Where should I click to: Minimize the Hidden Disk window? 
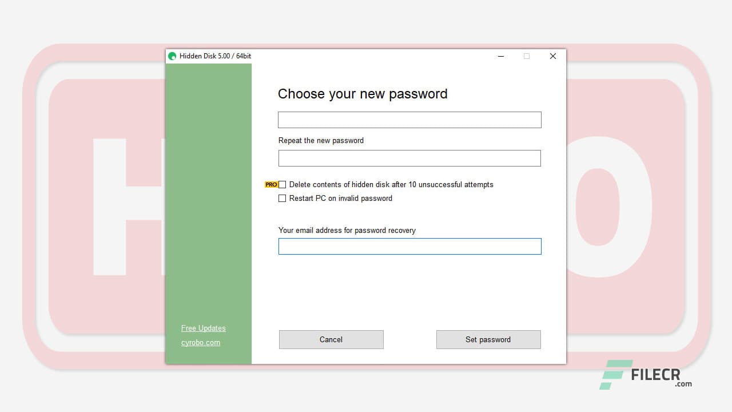click(x=501, y=56)
